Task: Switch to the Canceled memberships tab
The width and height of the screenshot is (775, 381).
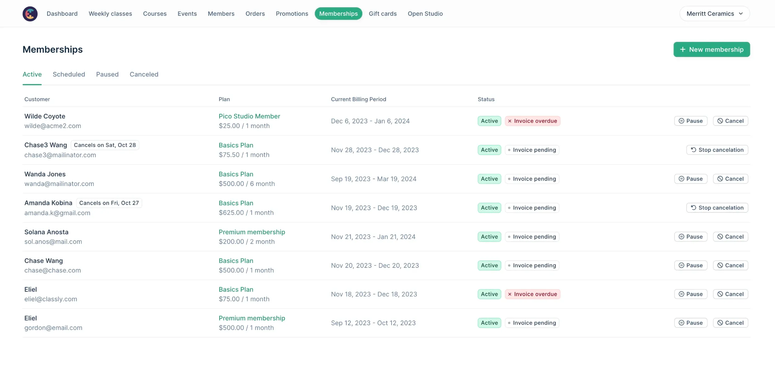Action: pyautogui.click(x=144, y=74)
